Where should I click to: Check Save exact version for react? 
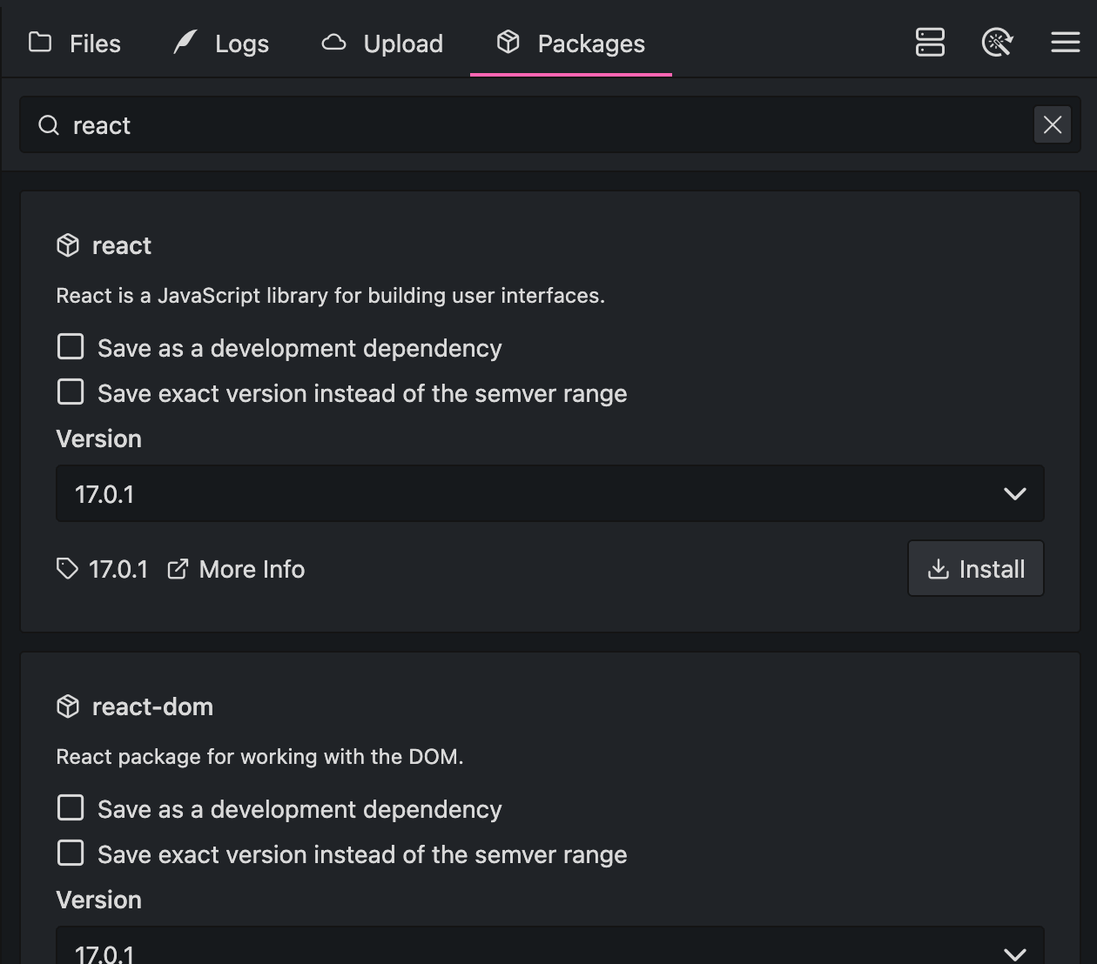tap(70, 392)
